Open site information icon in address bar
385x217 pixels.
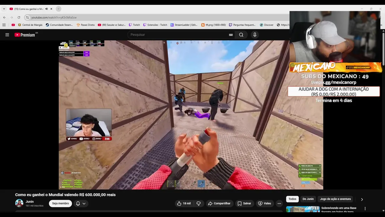pyautogui.click(x=27, y=17)
